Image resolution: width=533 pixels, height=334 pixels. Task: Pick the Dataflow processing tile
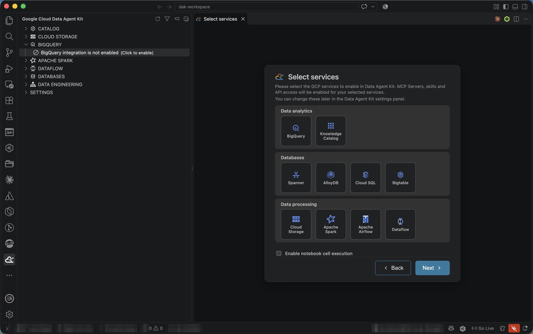click(x=400, y=224)
